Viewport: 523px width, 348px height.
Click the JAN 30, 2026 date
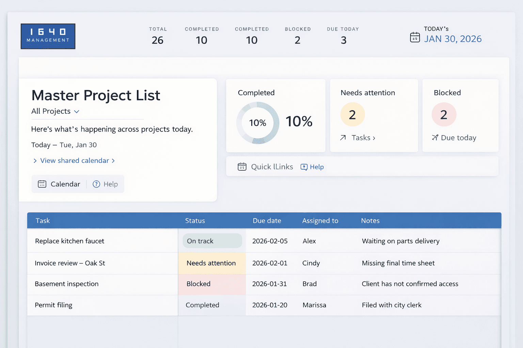coord(453,39)
